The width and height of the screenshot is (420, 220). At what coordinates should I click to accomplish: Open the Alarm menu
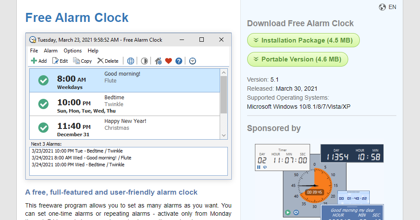(51, 51)
